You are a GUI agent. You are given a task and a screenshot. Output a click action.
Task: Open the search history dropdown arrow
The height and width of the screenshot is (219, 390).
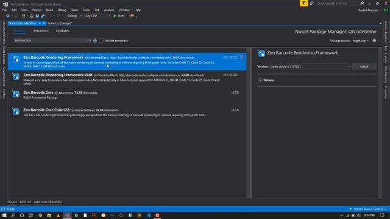[90, 41]
